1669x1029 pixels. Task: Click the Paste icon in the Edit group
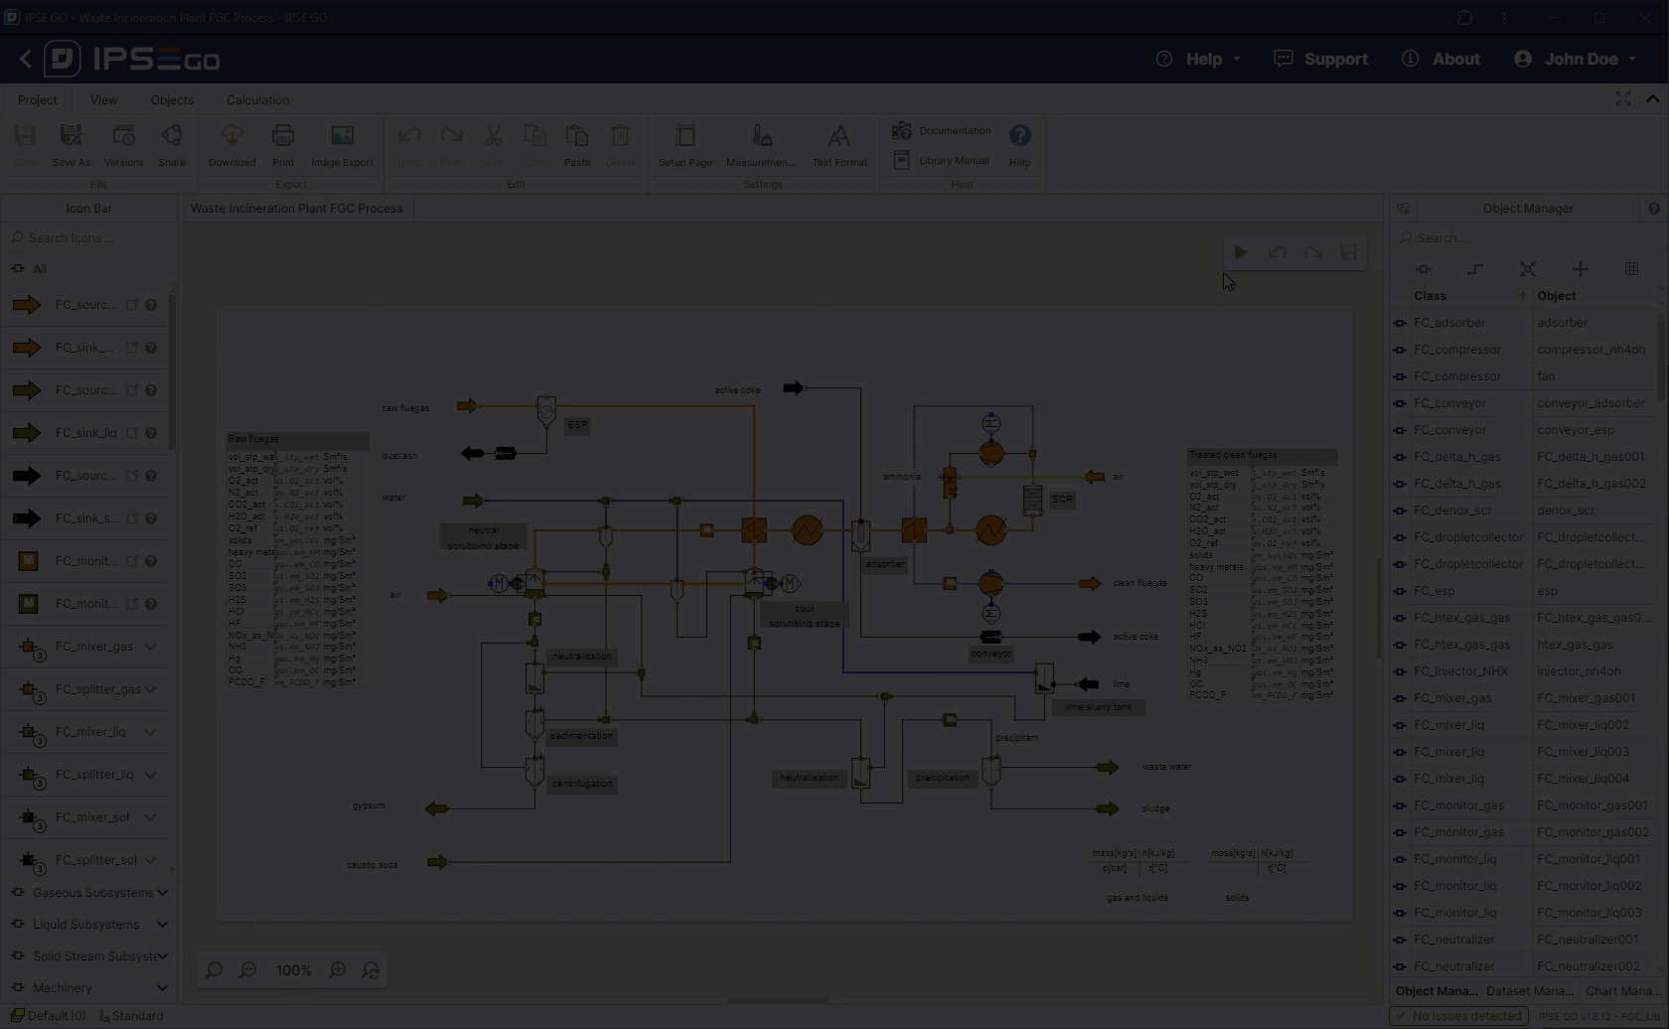576,145
